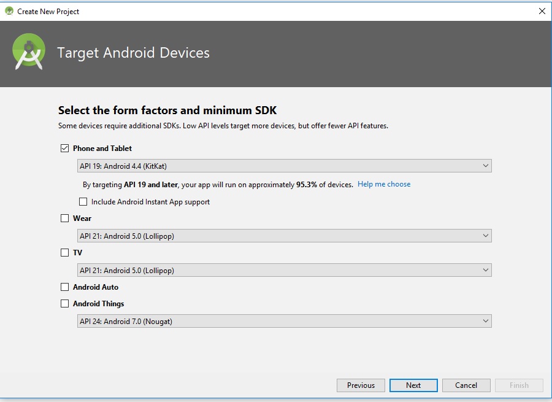Click the Previous button

[361, 385]
